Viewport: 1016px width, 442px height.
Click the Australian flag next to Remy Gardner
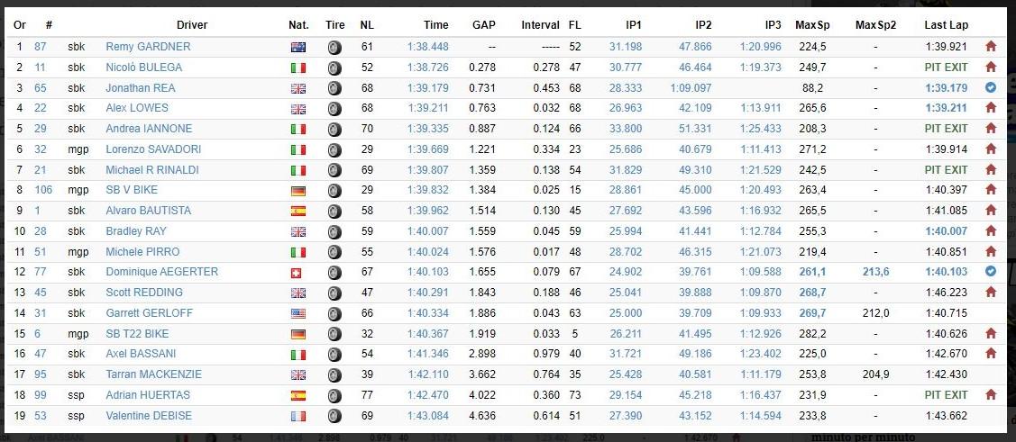point(298,47)
